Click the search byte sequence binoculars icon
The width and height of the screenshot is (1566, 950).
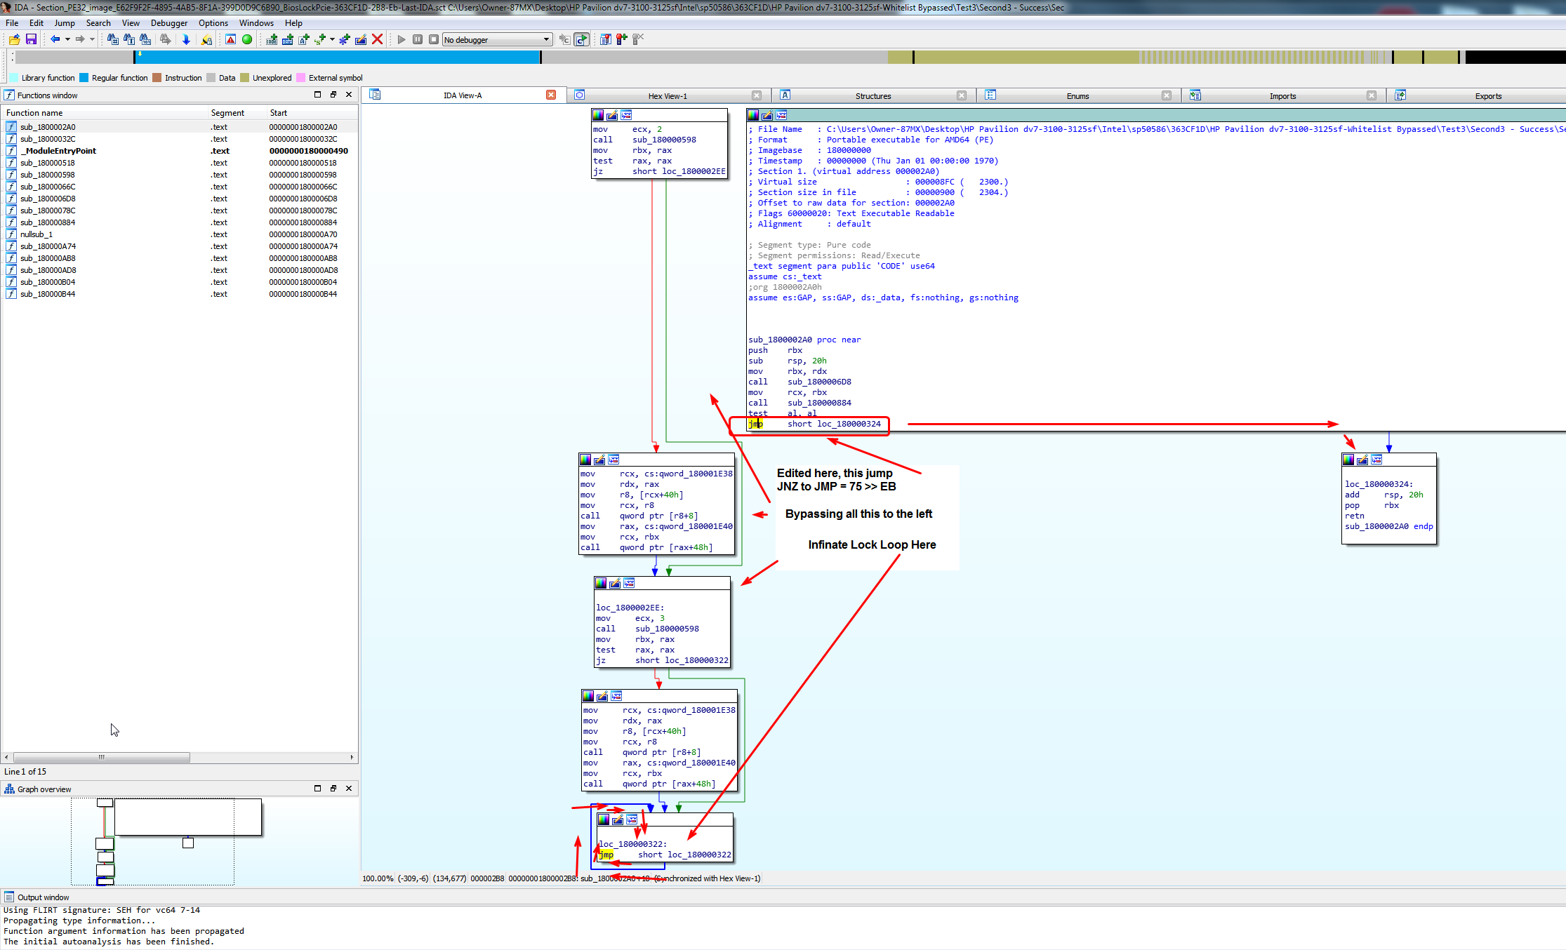pos(145,39)
